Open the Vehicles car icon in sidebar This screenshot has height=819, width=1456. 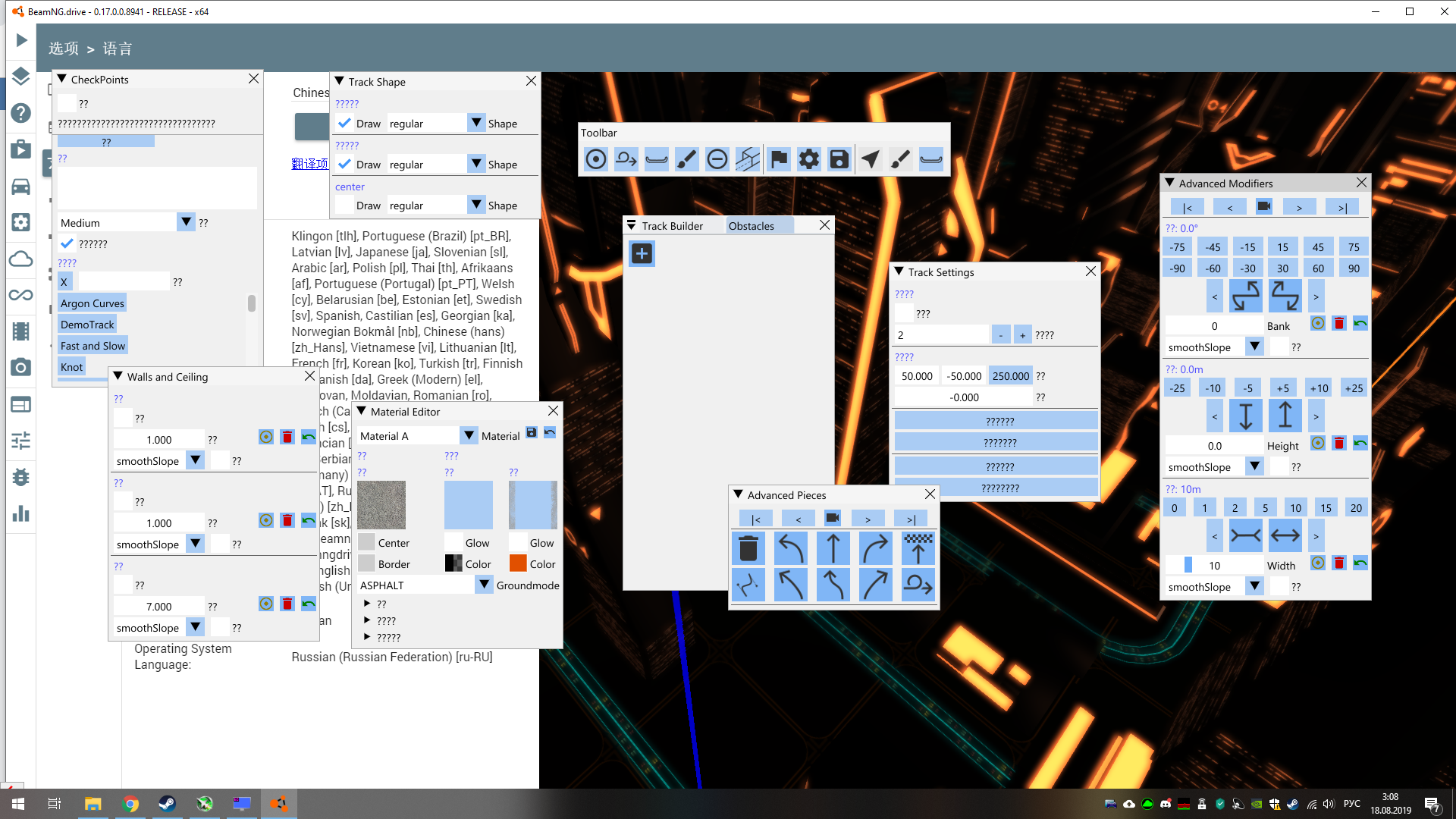point(20,186)
